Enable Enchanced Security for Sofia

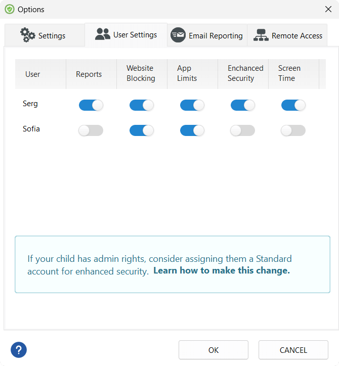click(243, 130)
